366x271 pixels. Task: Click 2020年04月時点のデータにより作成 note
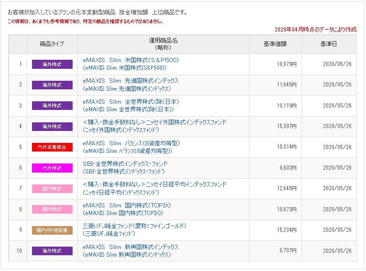[x=315, y=30]
